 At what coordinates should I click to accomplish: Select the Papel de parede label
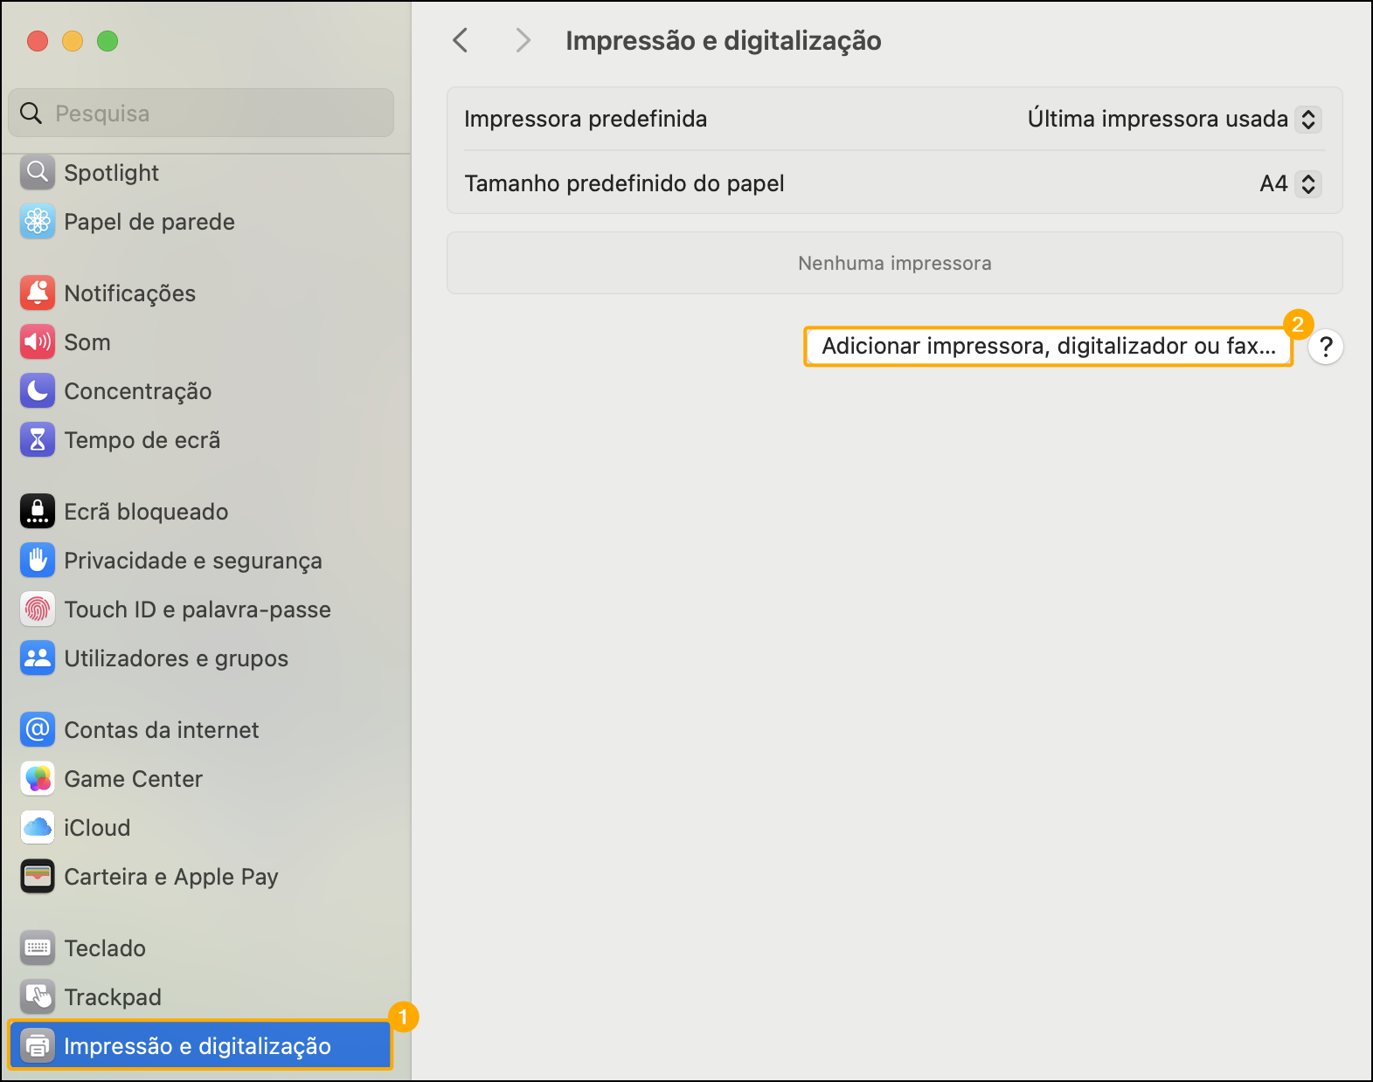point(149,222)
